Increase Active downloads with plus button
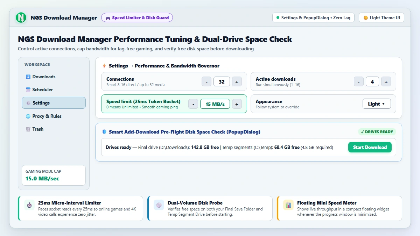 point(386,81)
